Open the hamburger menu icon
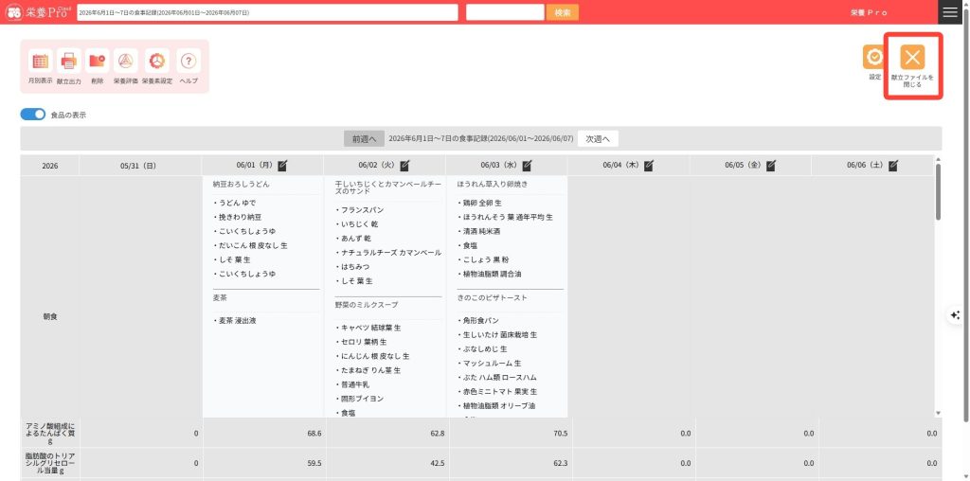Image resolution: width=970 pixels, height=481 pixels. click(949, 12)
